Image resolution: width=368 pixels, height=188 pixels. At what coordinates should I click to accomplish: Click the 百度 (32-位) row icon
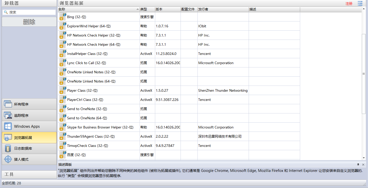(63, 155)
